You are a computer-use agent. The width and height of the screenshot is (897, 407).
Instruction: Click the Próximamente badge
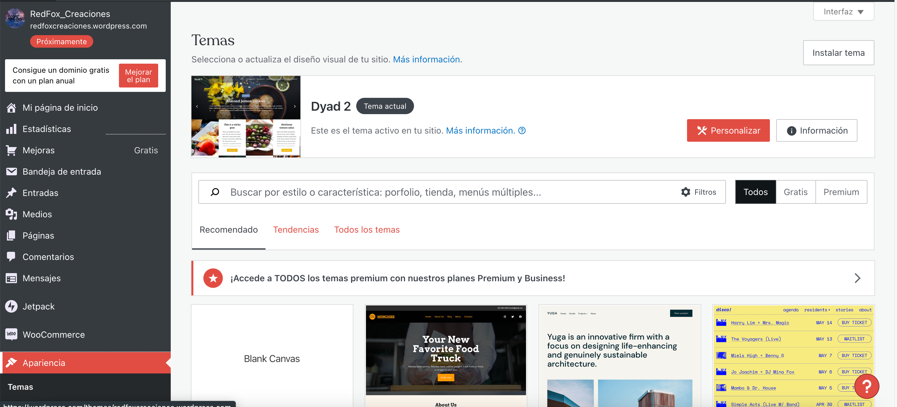pos(62,41)
